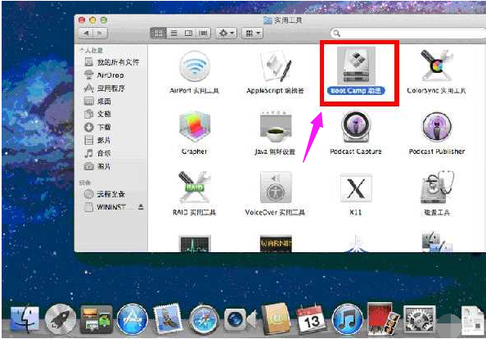Launch Safari from the Dock

coord(204,319)
